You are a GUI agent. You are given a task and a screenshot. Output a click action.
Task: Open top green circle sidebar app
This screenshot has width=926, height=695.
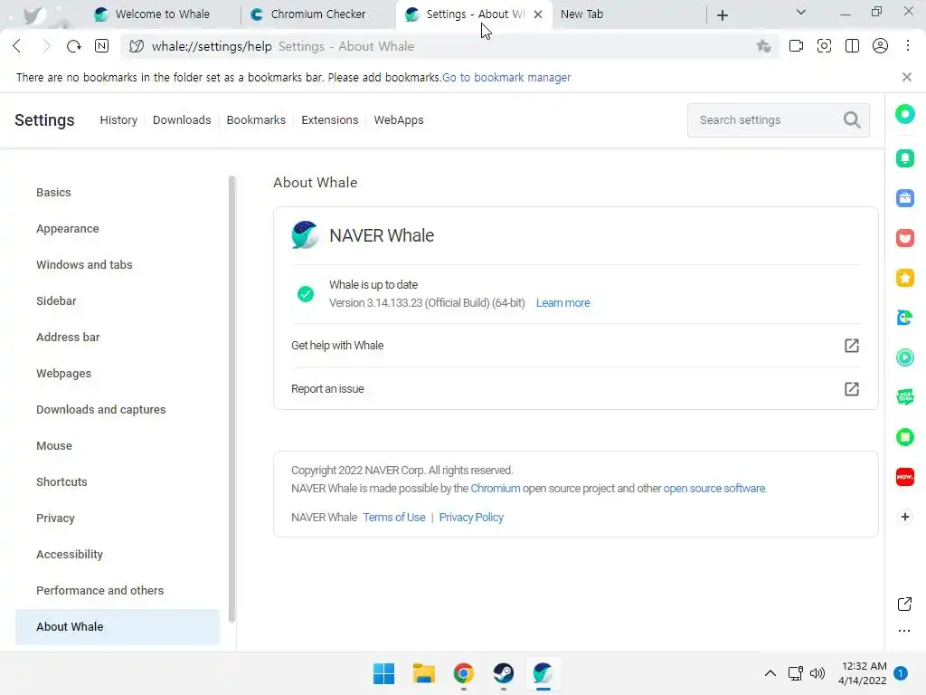904,114
